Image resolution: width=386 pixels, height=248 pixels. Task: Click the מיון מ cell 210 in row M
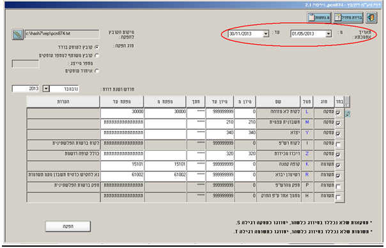[x=245, y=123]
